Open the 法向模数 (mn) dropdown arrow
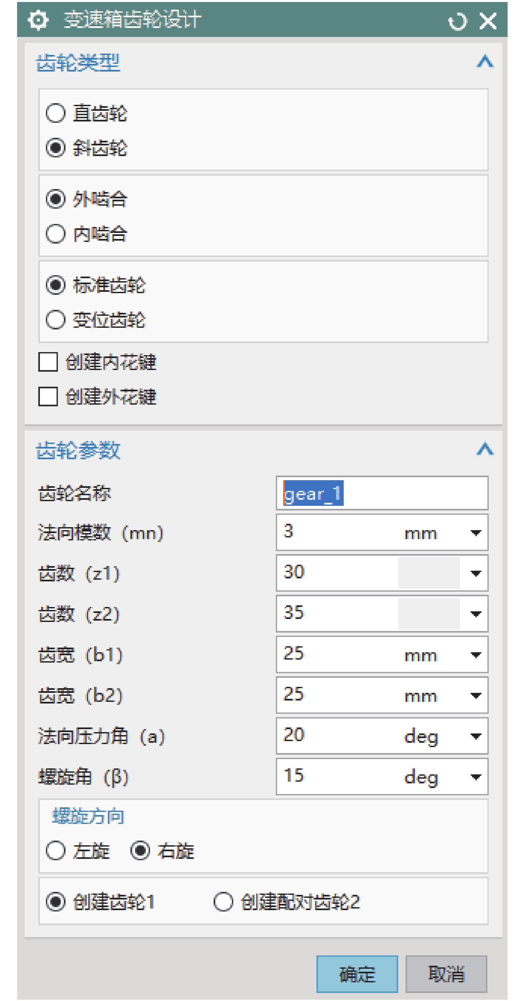Screen dimensions: 524x1001 point(476,533)
